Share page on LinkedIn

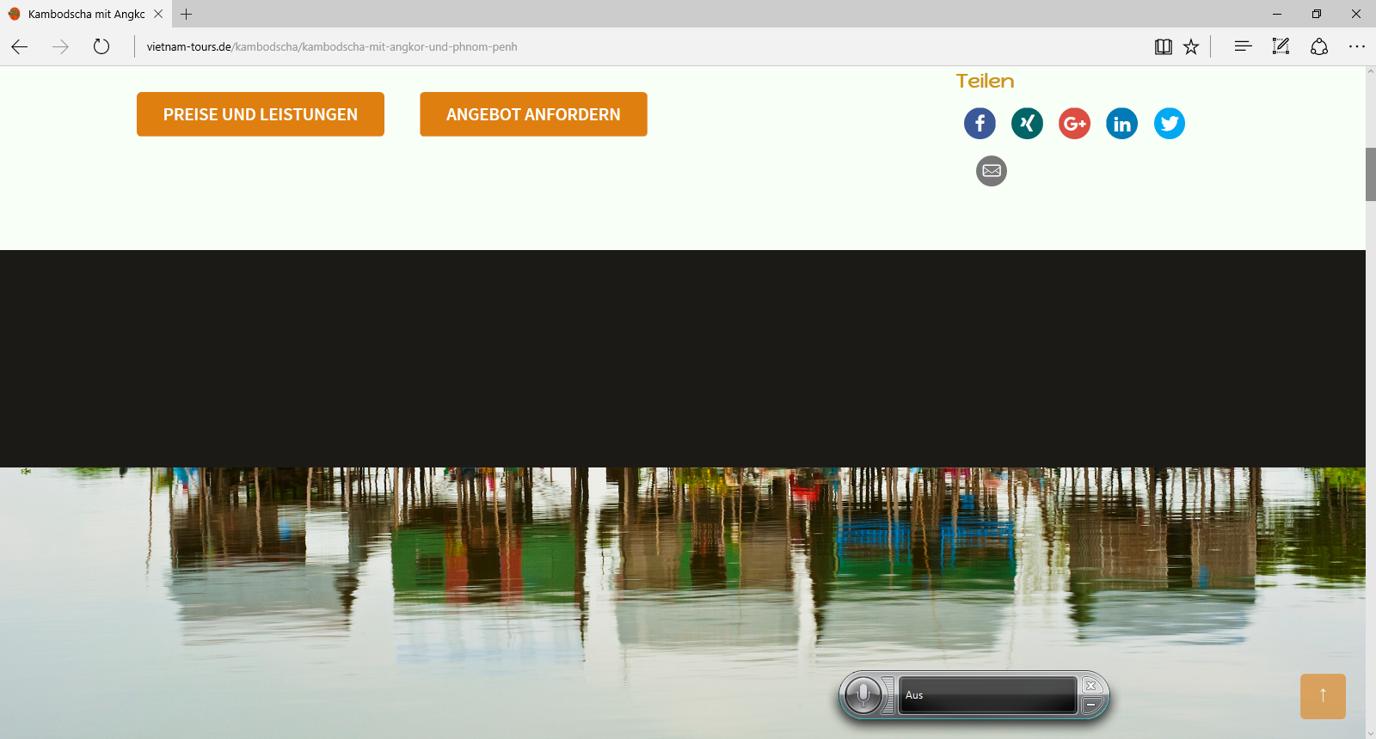[1121, 124]
